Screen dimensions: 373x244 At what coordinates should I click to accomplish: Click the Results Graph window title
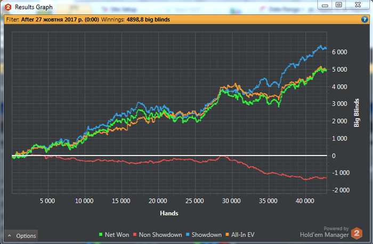coord(34,7)
